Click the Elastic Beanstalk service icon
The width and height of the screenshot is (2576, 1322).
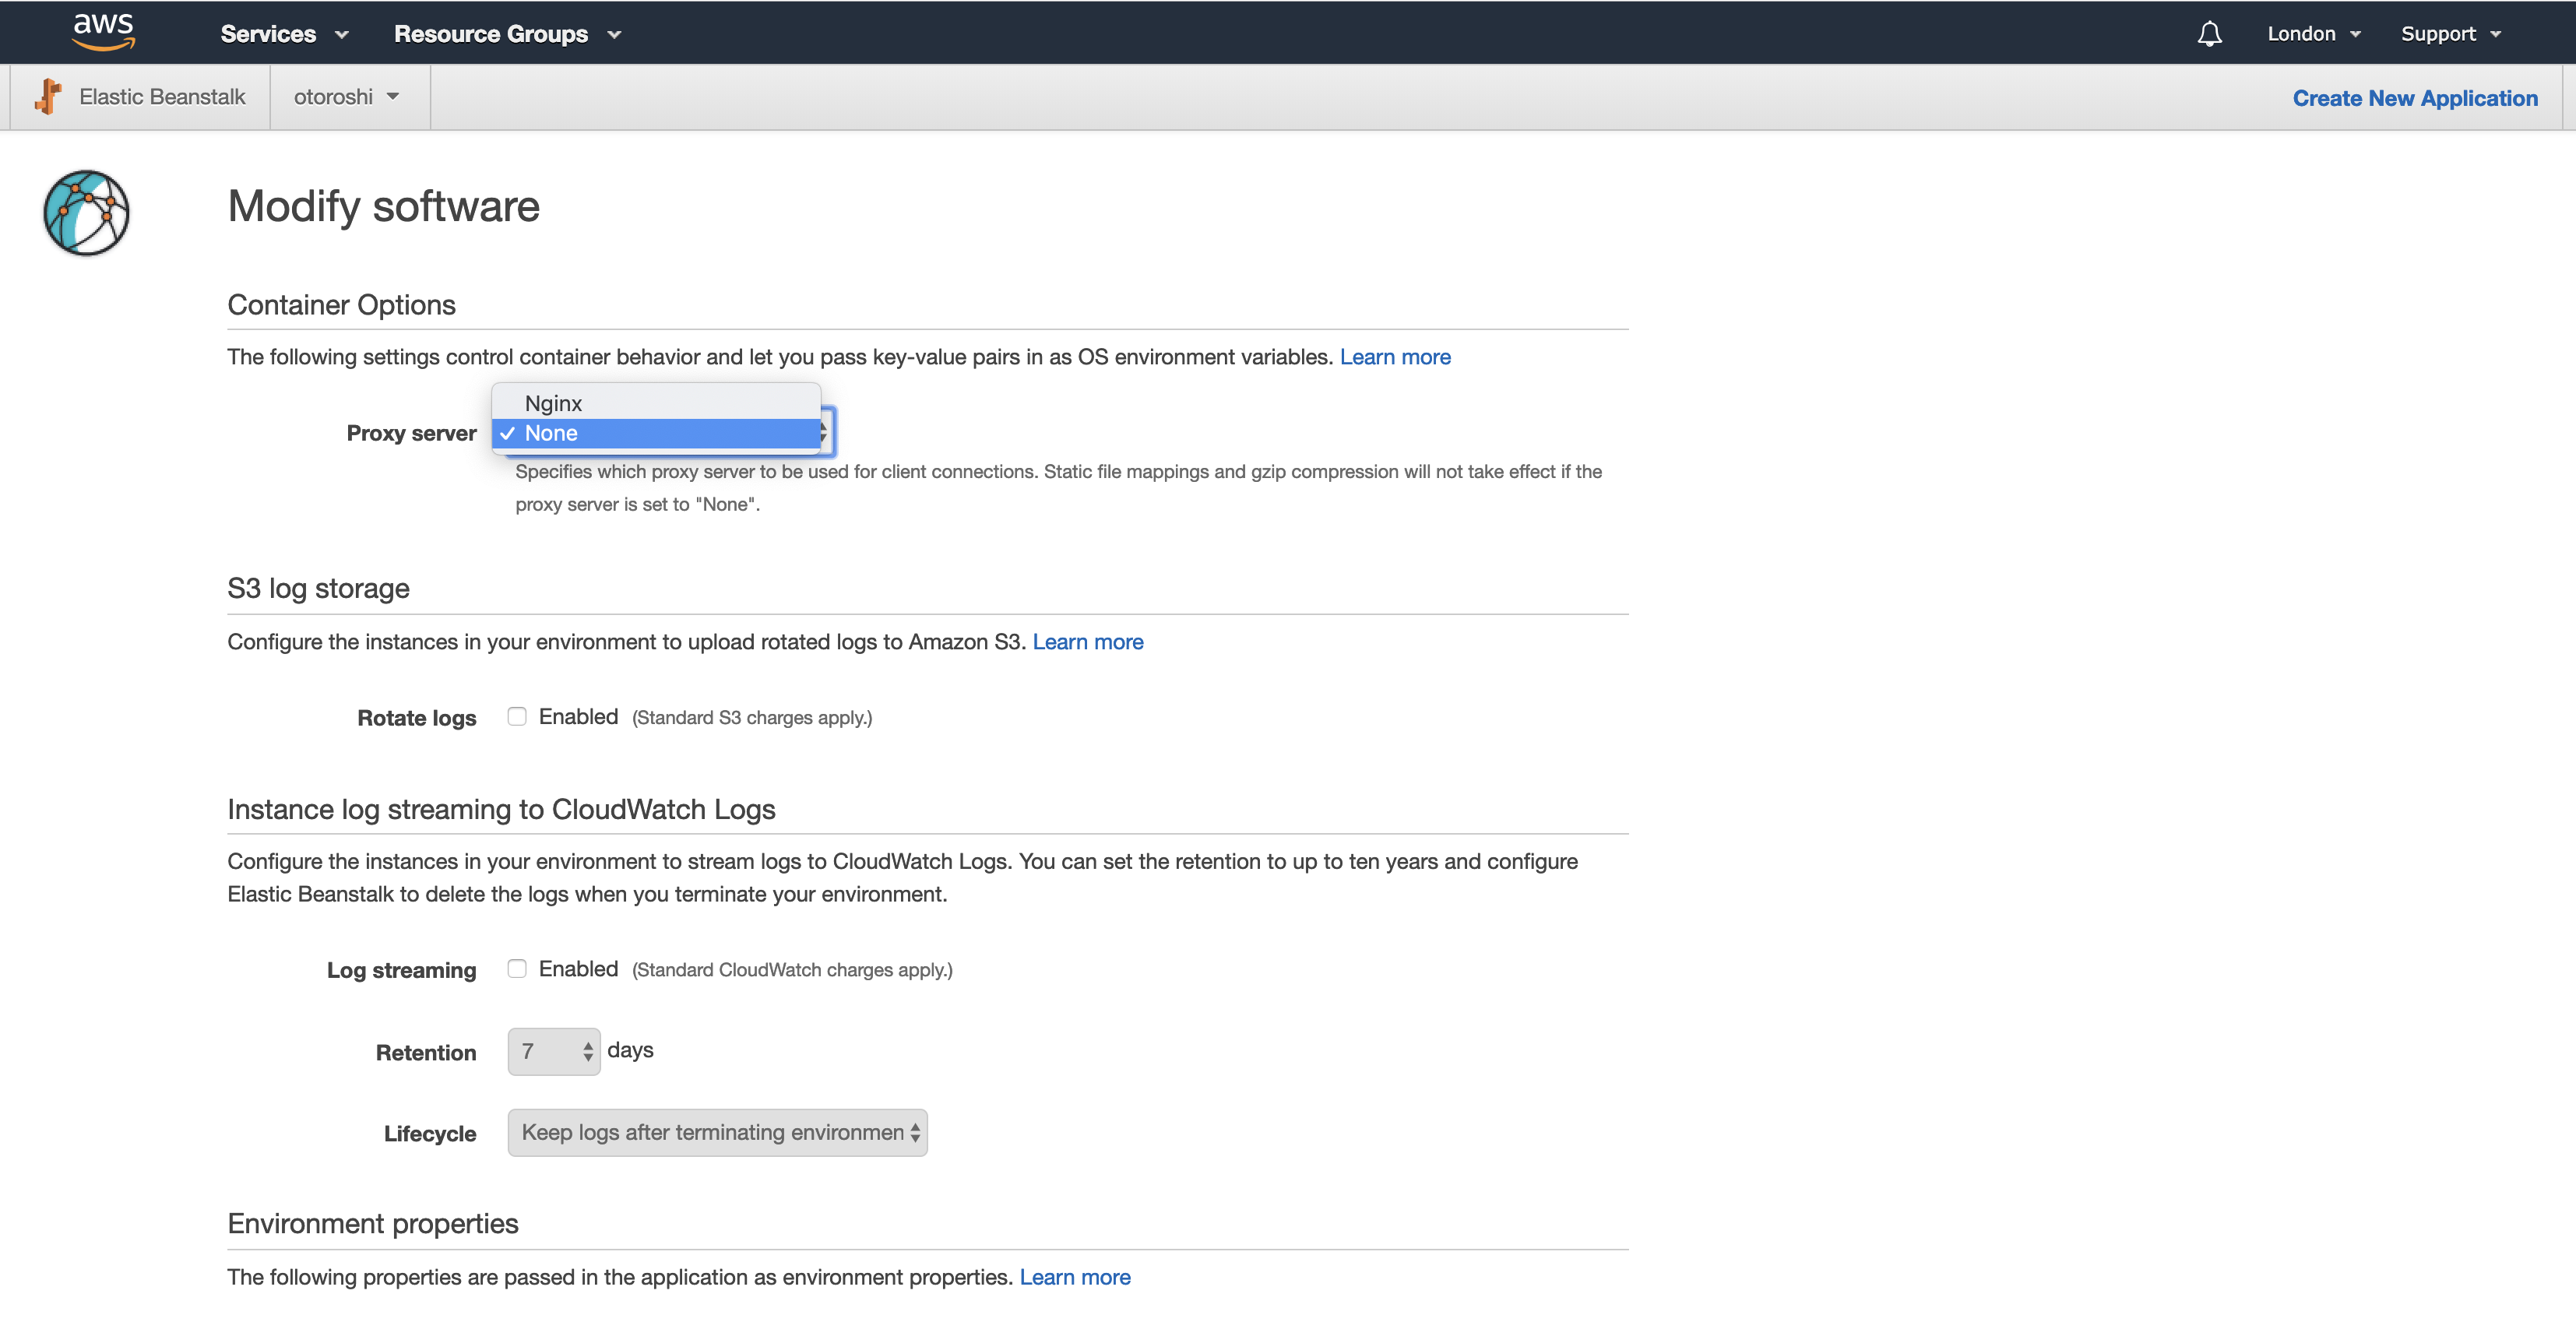click(47, 97)
